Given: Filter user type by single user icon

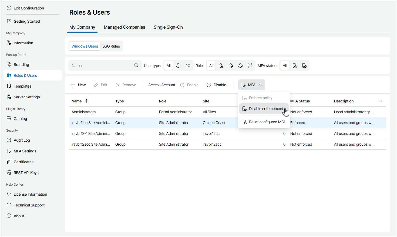Looking at the screenshot, I should point(178,66).
